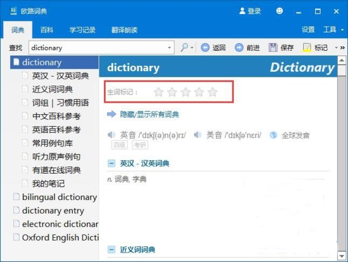Jump to 英汉 - 汉英词典 in sidebar
This screenshot has height=262, width=348.
60,76
